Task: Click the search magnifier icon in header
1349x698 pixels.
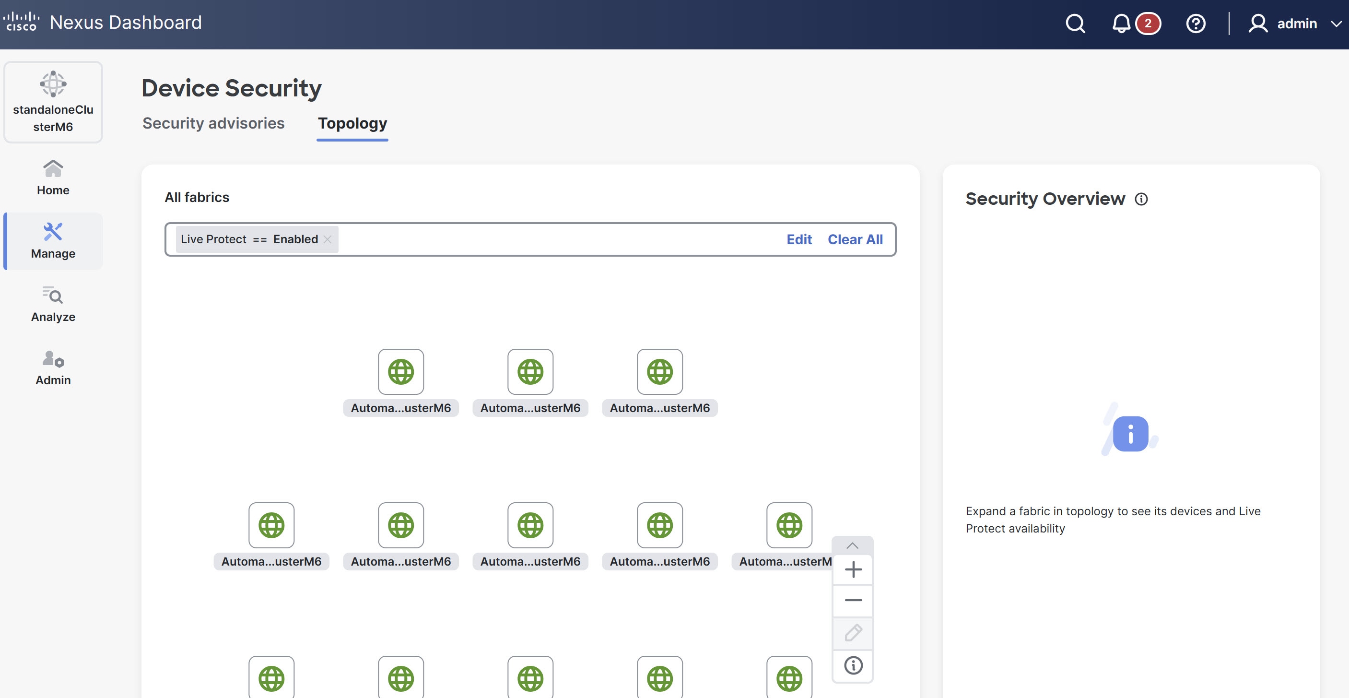Action: [1075, 24]
